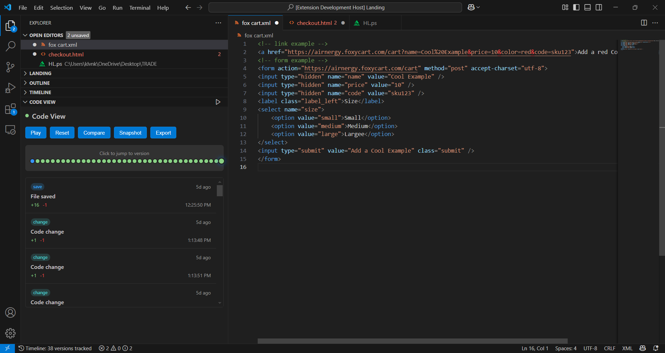Jump to latest highlighted version dot

point(221,161)
